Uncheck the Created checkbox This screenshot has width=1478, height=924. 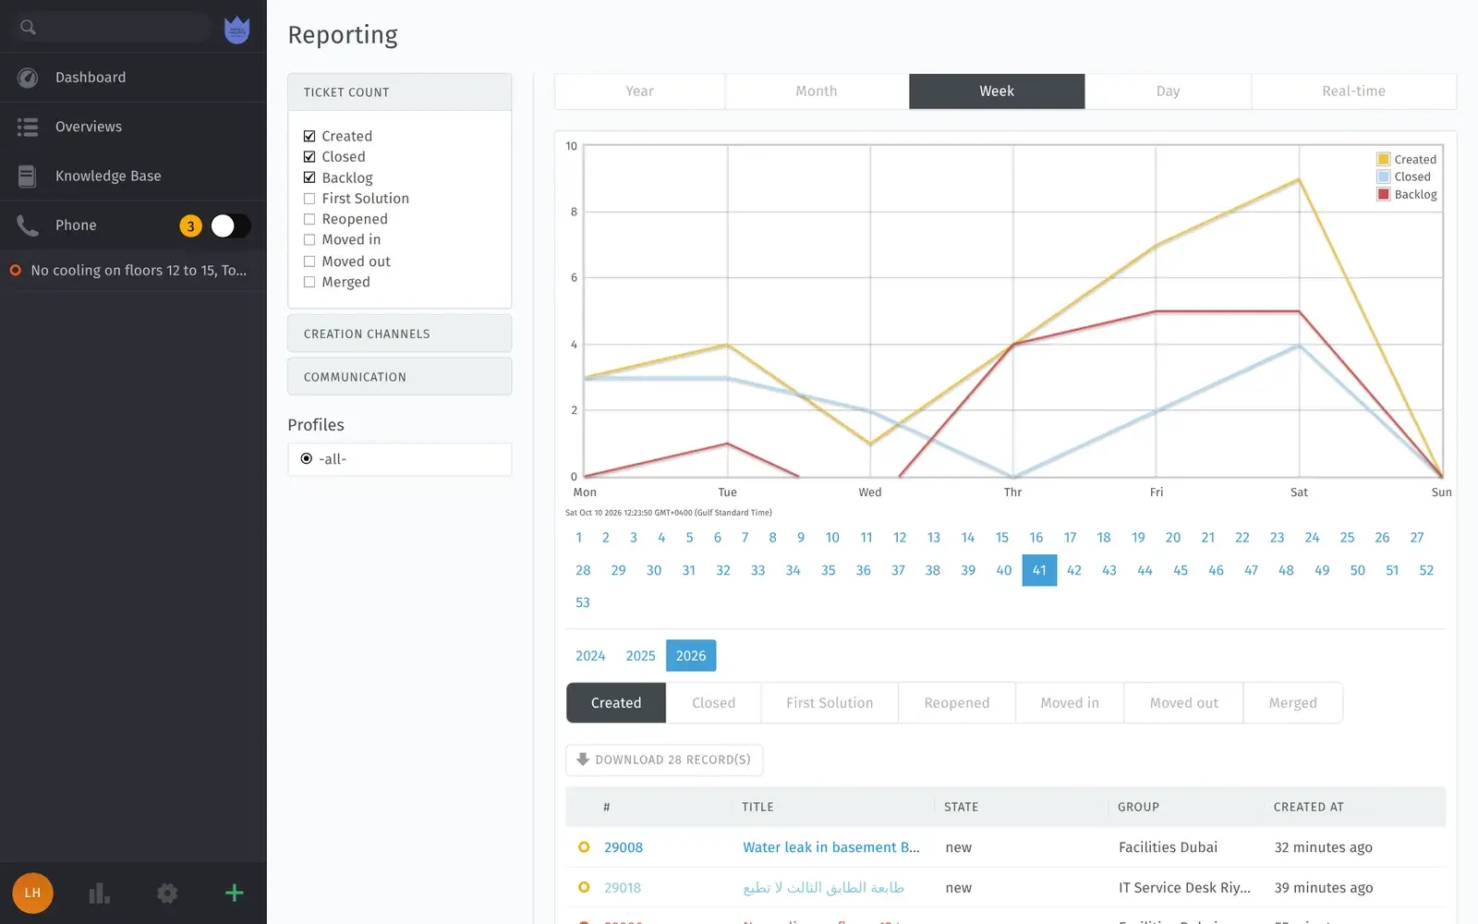click(x=309, y=136)
